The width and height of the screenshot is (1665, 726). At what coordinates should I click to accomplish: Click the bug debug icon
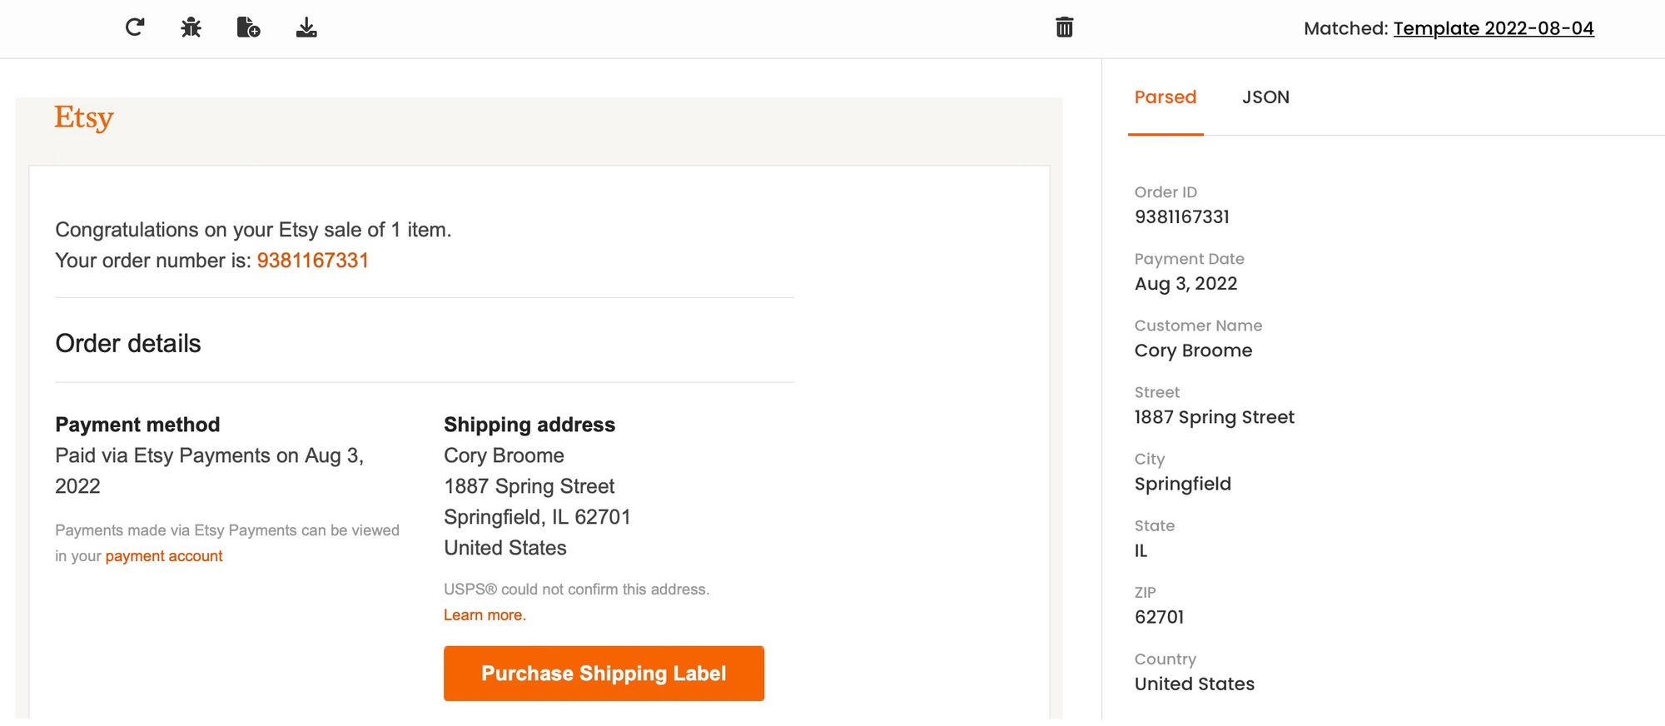(x=191, y=27)
